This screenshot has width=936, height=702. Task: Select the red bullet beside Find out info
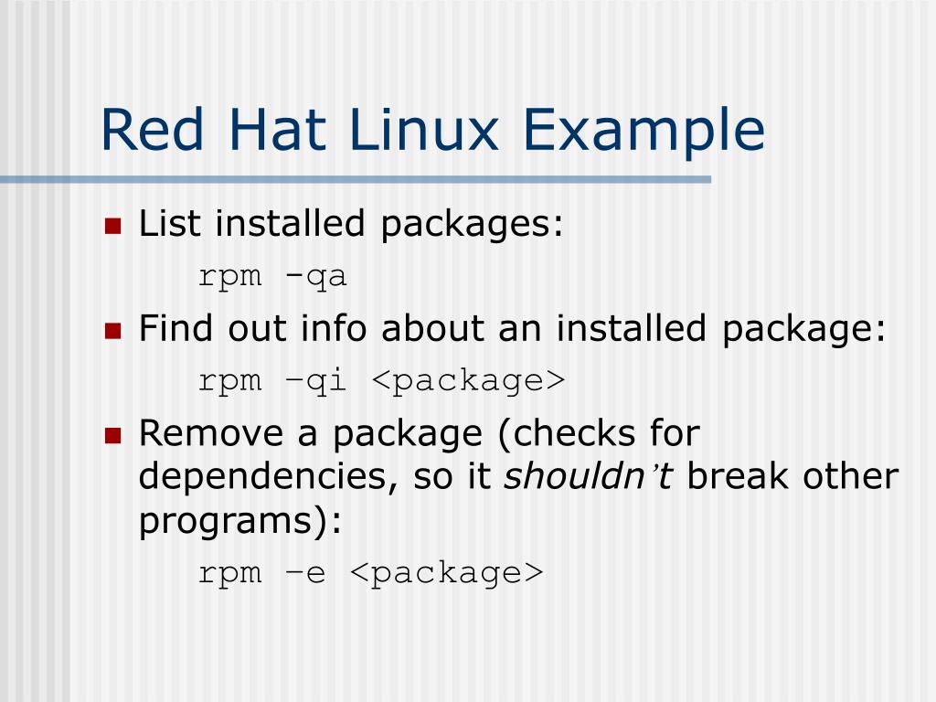point(112,331)
